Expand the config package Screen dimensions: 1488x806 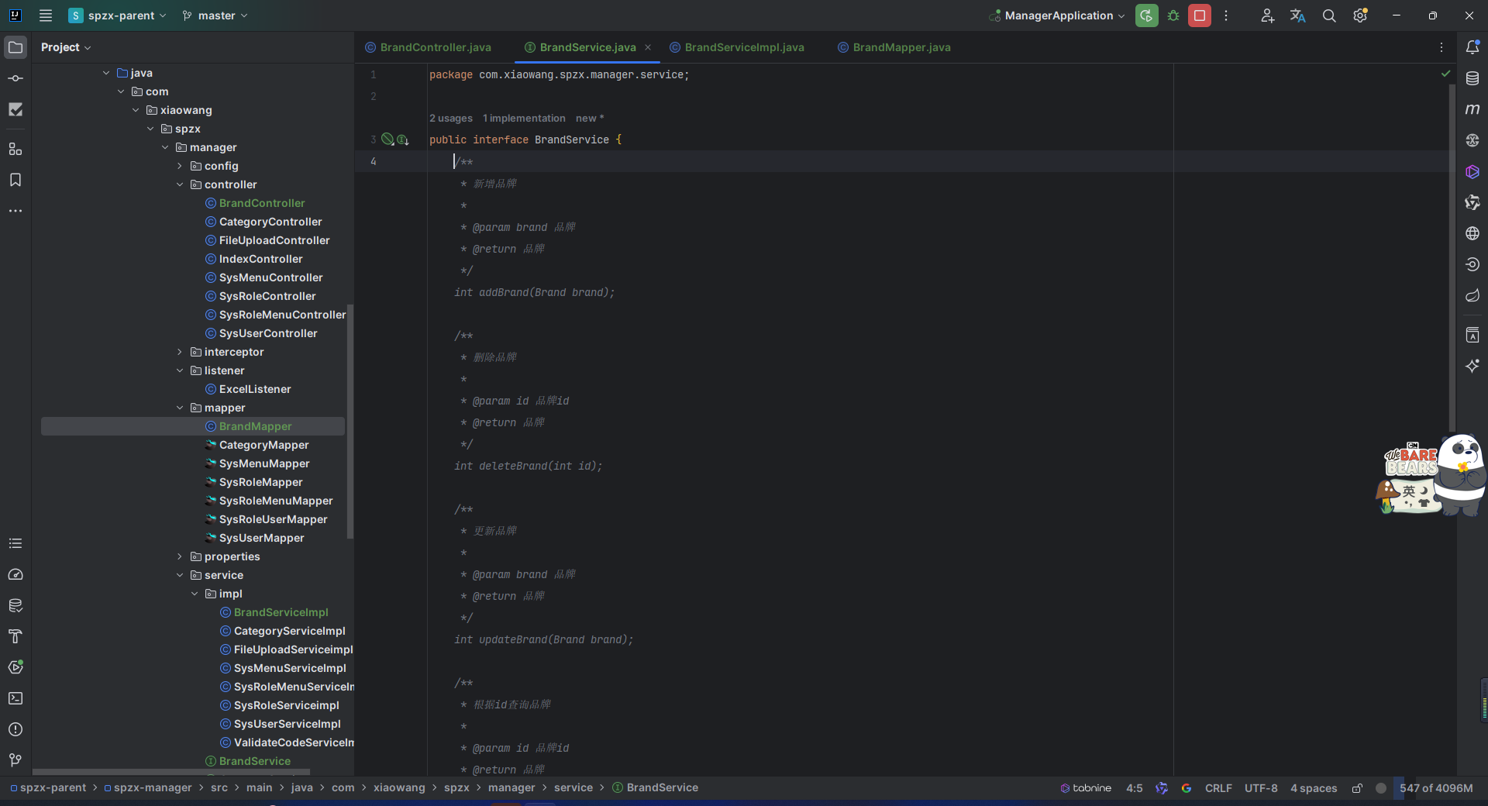pos(180,166)
